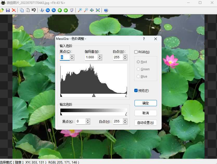Click the save floppy disk icon

tap(8, 10)
